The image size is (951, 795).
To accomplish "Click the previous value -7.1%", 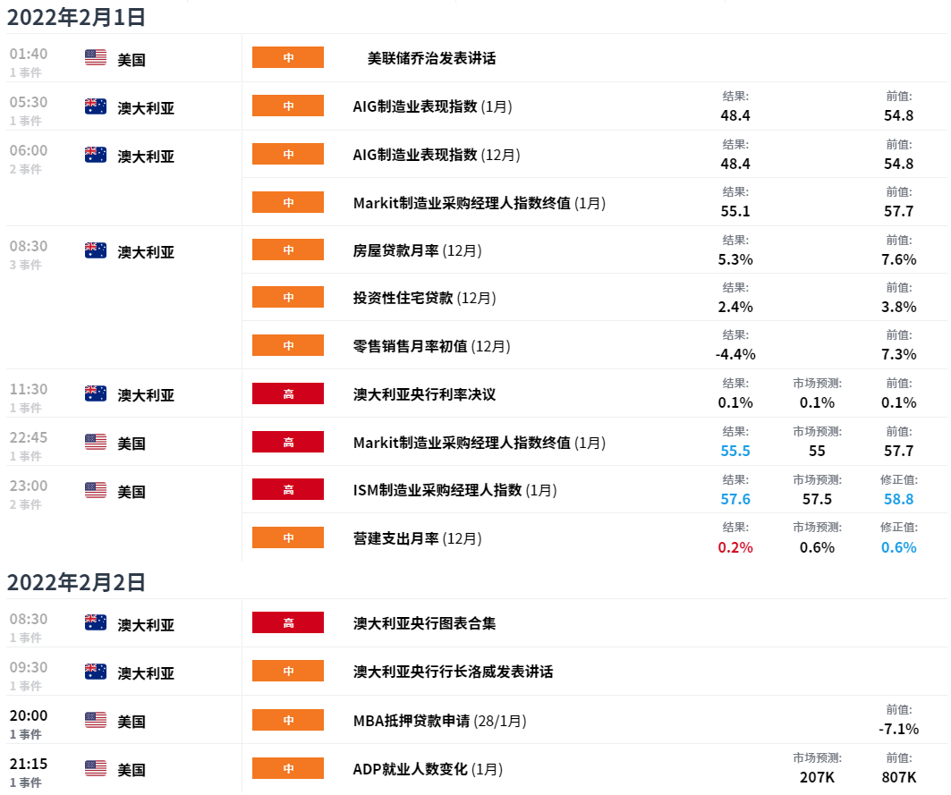I will [x=898, y=729].
